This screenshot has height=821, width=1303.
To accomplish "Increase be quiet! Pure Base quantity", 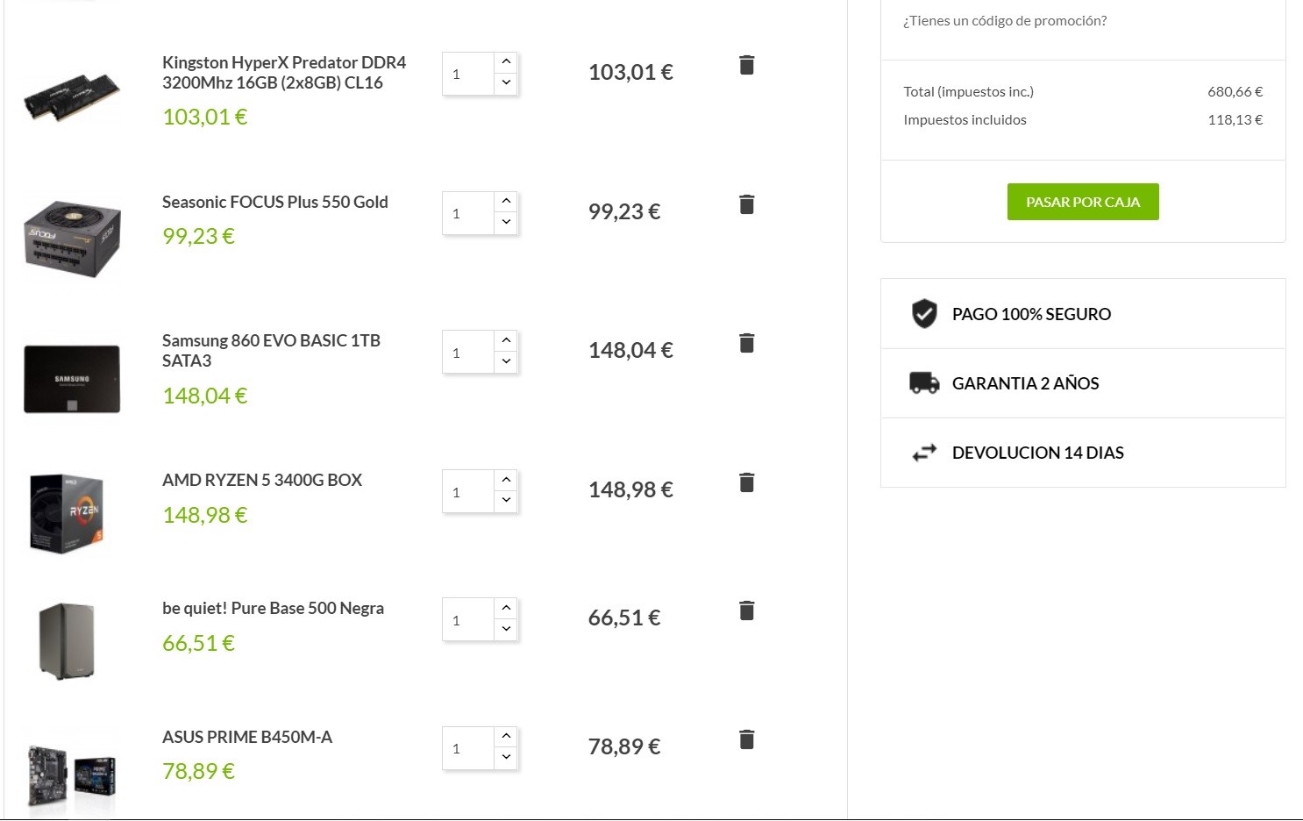I will (506, 608).
